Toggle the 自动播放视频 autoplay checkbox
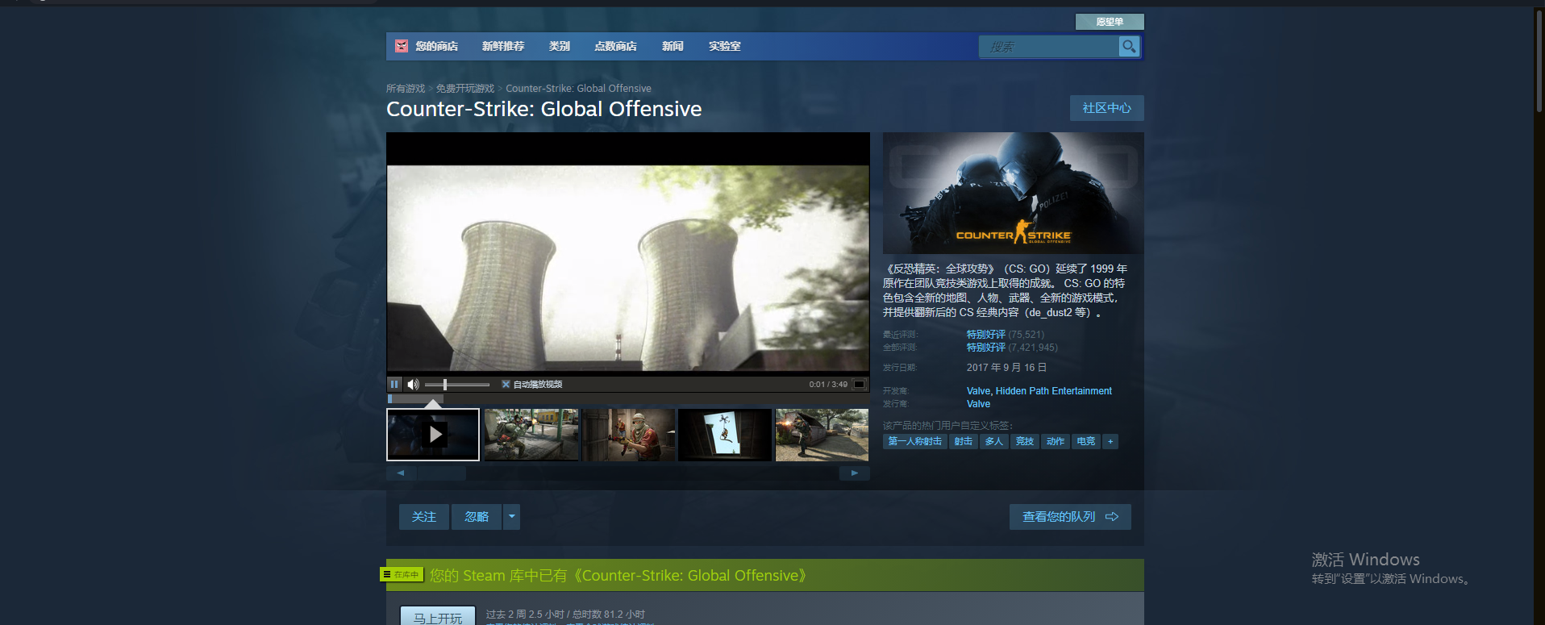Viewport: 1545px width, 625px height. (x=506, y=384)
